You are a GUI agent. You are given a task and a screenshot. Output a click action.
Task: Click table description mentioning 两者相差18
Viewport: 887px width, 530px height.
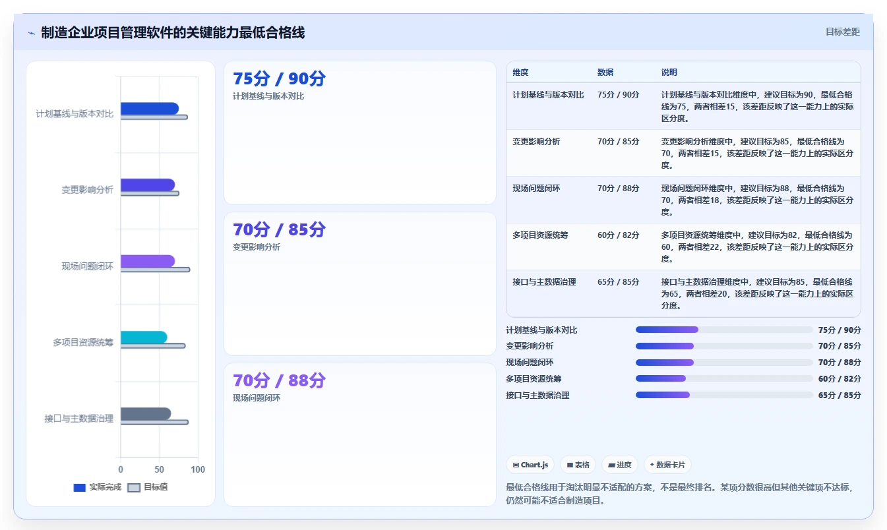(x=757, y=200)
